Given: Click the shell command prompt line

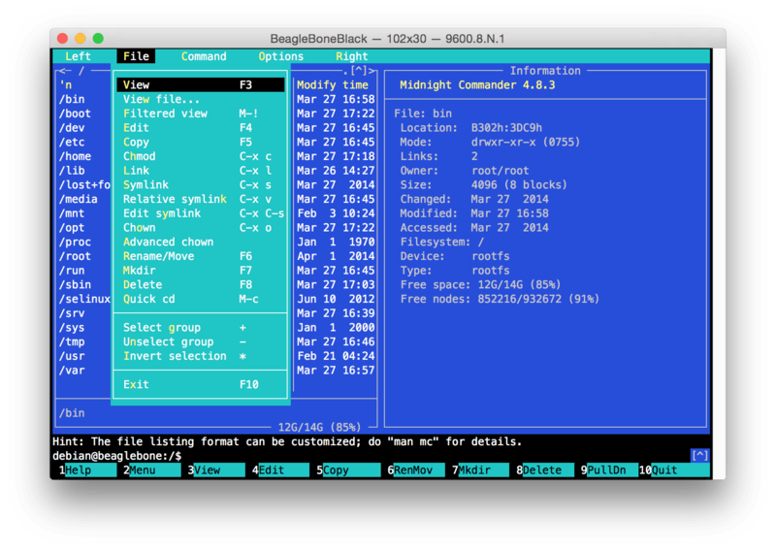Looking at the screenshot, I should [x=291, y=456].
